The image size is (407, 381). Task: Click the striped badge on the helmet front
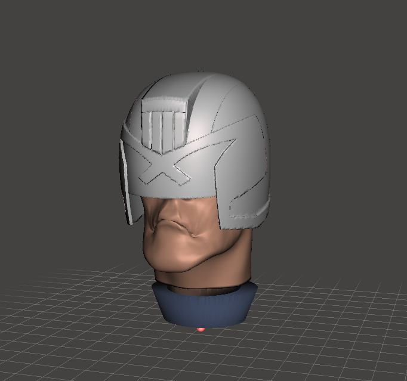(x=164, y=125)
